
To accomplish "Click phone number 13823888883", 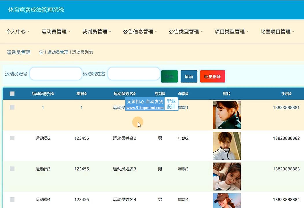I will (286, 169).
